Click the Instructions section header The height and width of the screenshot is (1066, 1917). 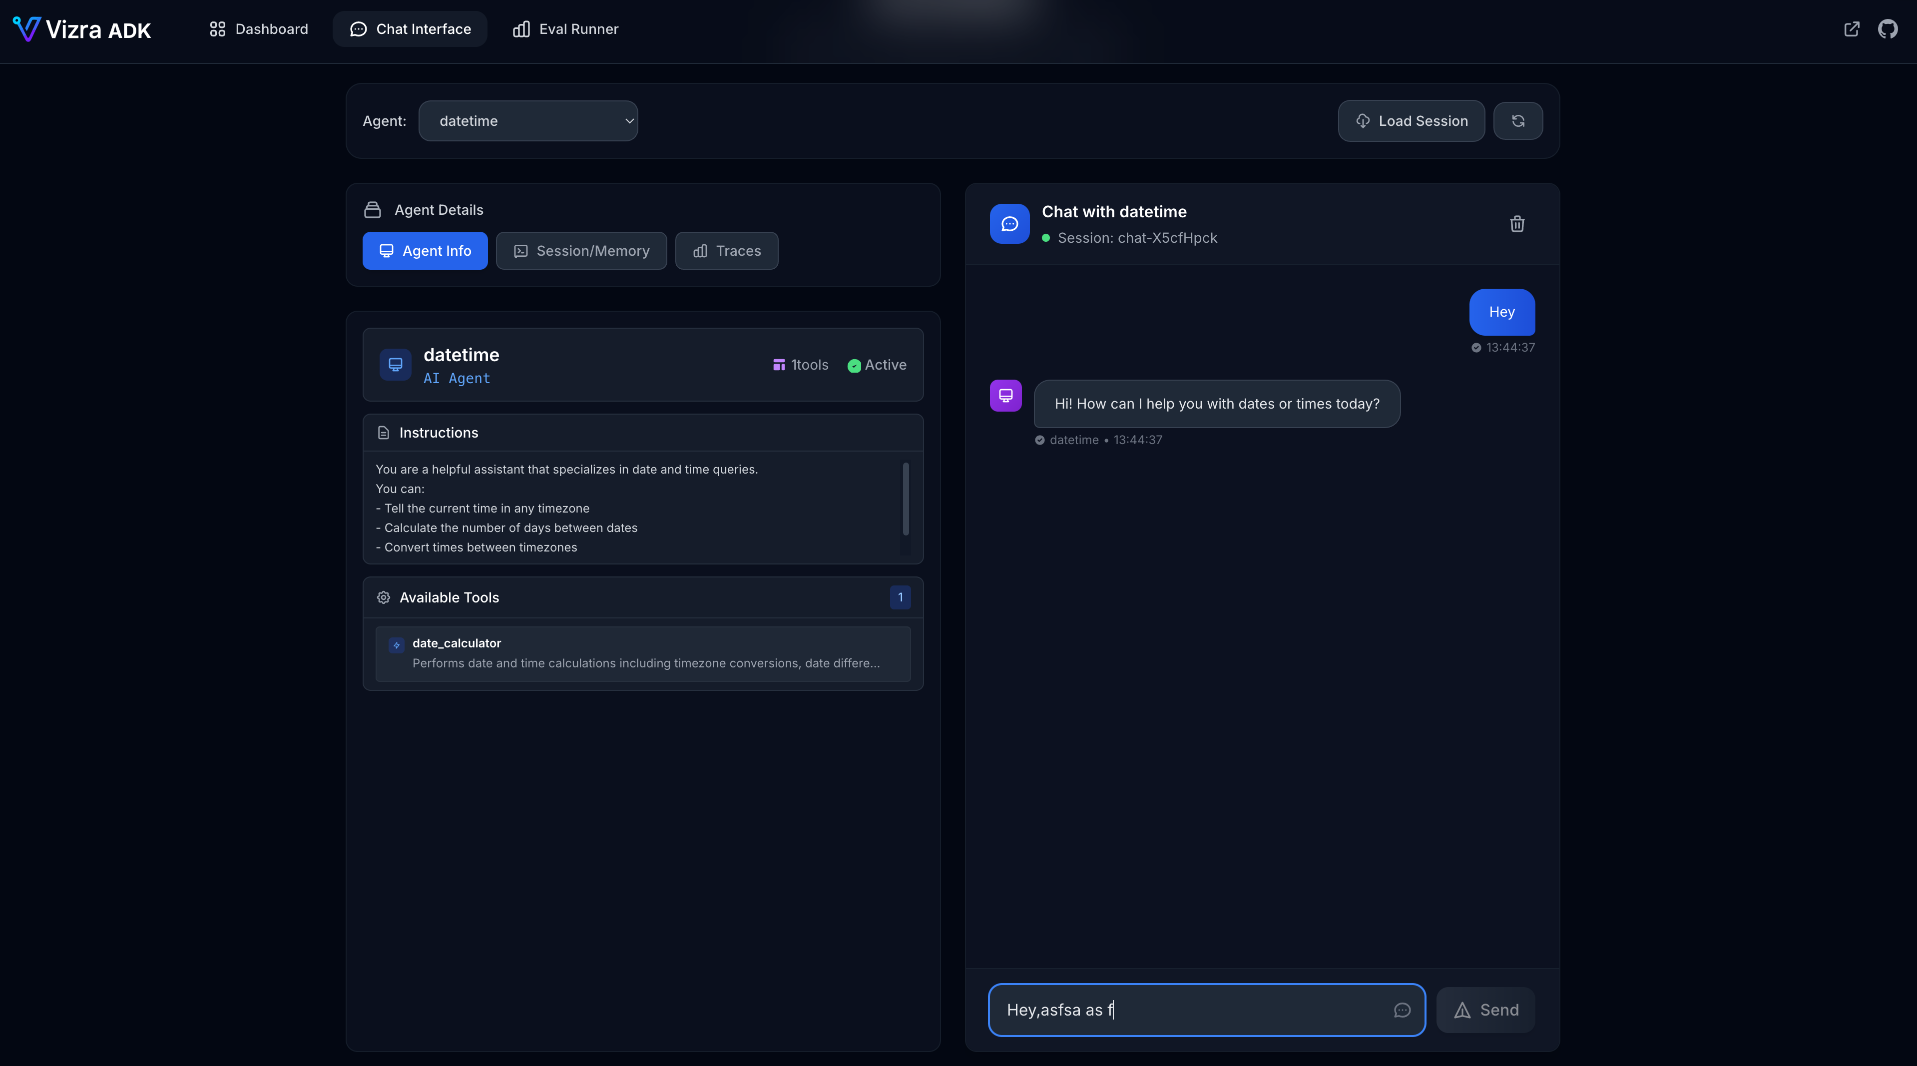(643, 433)
